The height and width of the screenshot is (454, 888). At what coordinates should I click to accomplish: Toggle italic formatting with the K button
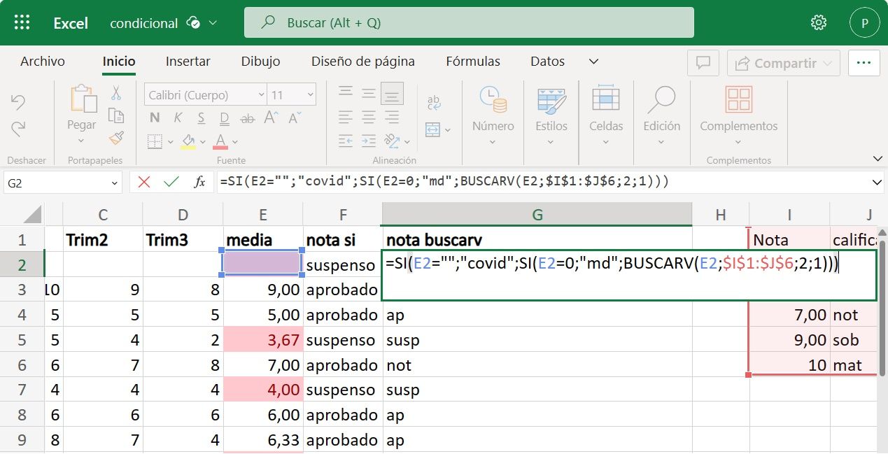pos(178,118)
